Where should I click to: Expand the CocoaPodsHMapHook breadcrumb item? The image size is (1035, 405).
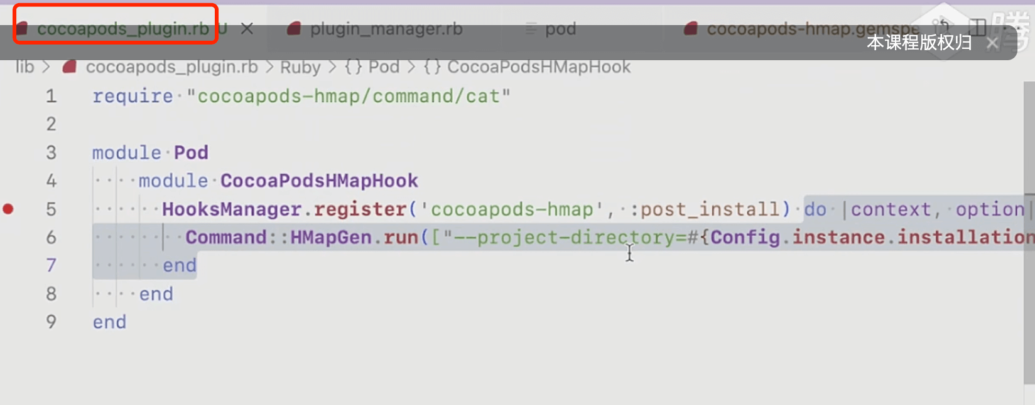click(x=538, y=67)
